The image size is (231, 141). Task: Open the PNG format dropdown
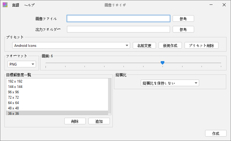pyautogui.click(x=22, y=64)
